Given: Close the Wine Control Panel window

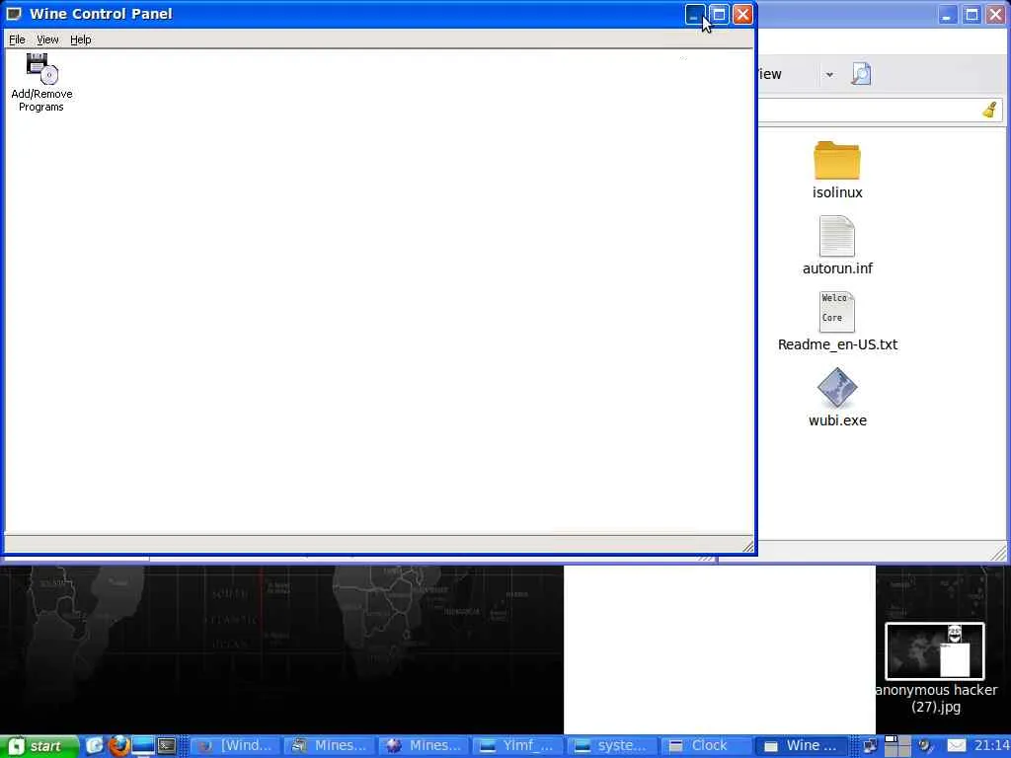Looking at the screenshot, I should point(742,14).
